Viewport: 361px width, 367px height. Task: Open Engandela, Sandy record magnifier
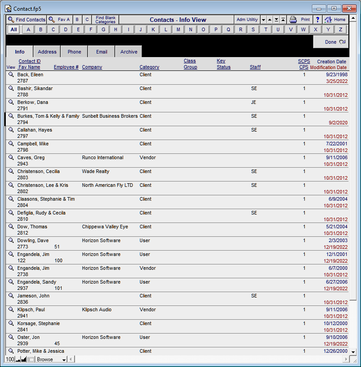(11, 282)
